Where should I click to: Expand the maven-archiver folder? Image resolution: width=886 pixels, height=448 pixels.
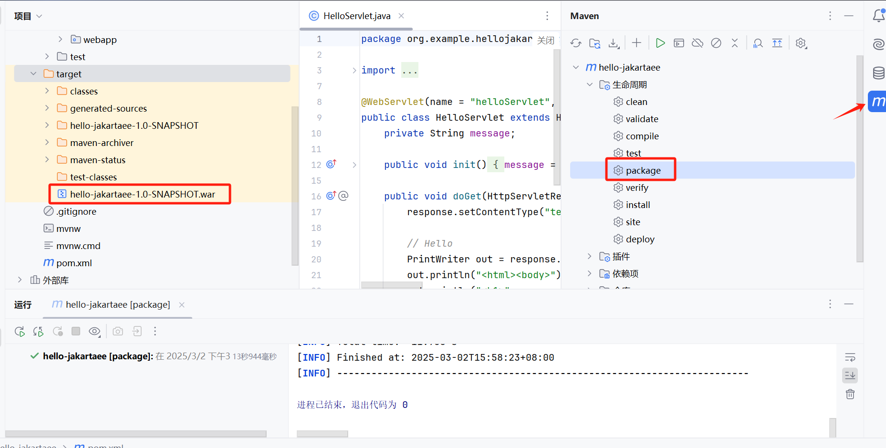click(47, 142)
